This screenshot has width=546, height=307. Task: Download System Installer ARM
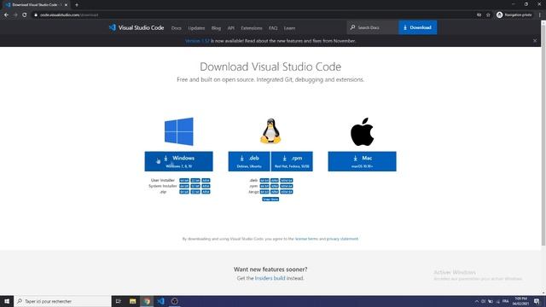206,186
